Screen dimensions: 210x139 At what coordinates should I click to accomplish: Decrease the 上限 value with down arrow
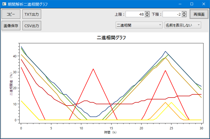[147, 16]
